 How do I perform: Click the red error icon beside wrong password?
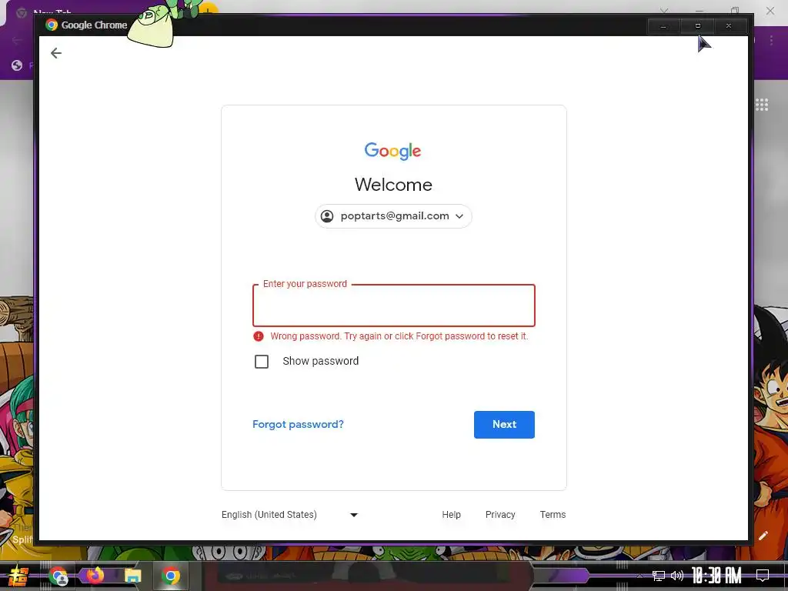coord(259,336)
